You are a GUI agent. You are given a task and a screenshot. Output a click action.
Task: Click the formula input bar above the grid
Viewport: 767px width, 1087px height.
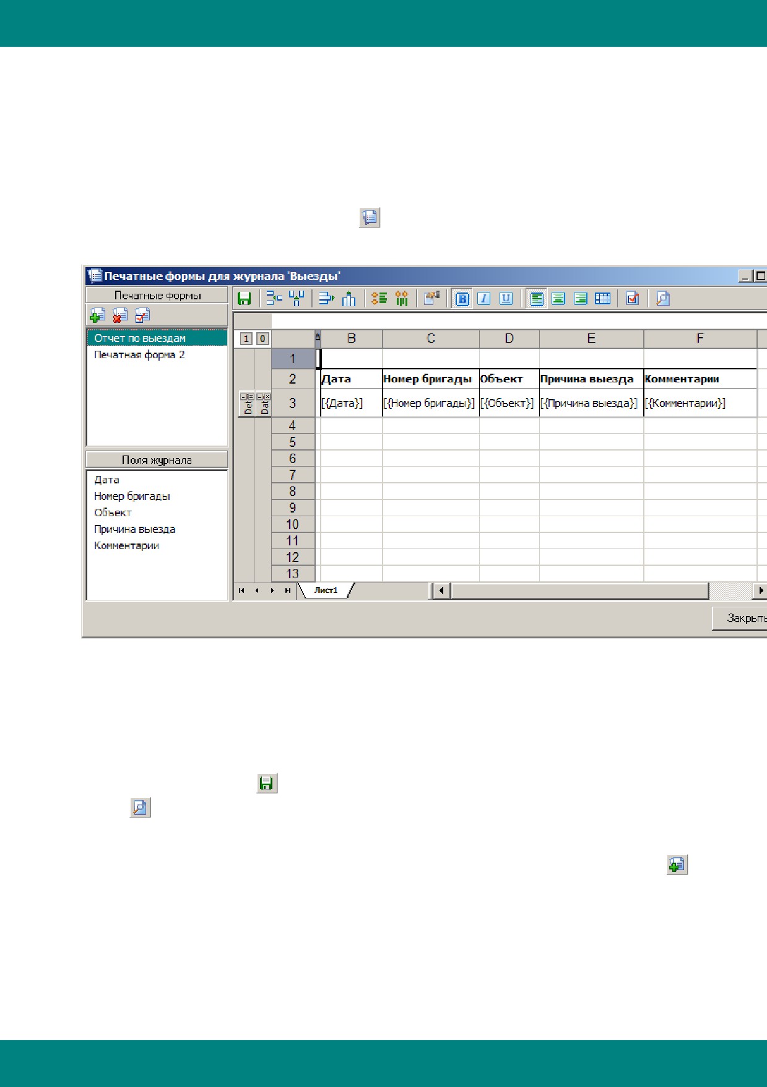tap(519, 320)
